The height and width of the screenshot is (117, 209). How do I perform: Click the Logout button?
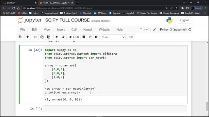click(185, 20)
